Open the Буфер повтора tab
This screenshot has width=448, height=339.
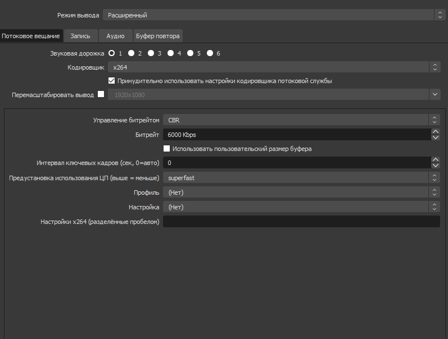point(158,36)
